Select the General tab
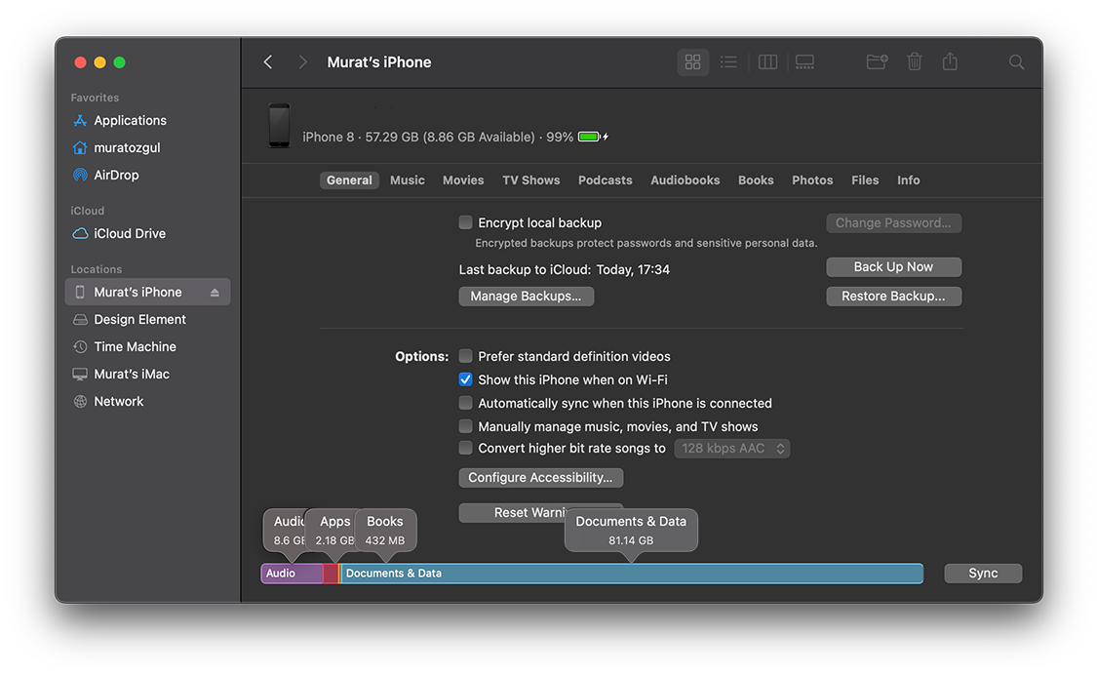Image resolution: width=1097 pixels, height=675 pixels. click(349, 179)
